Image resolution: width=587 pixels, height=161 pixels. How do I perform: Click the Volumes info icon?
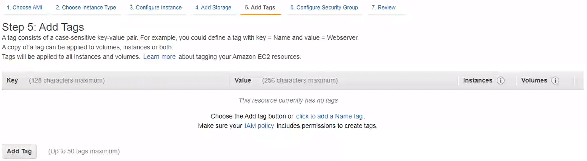[x=555, y=80]
